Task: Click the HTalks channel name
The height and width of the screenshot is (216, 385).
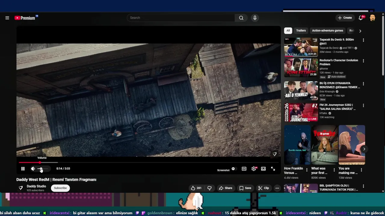Action: pyautogui.click(x=323, y=113)
